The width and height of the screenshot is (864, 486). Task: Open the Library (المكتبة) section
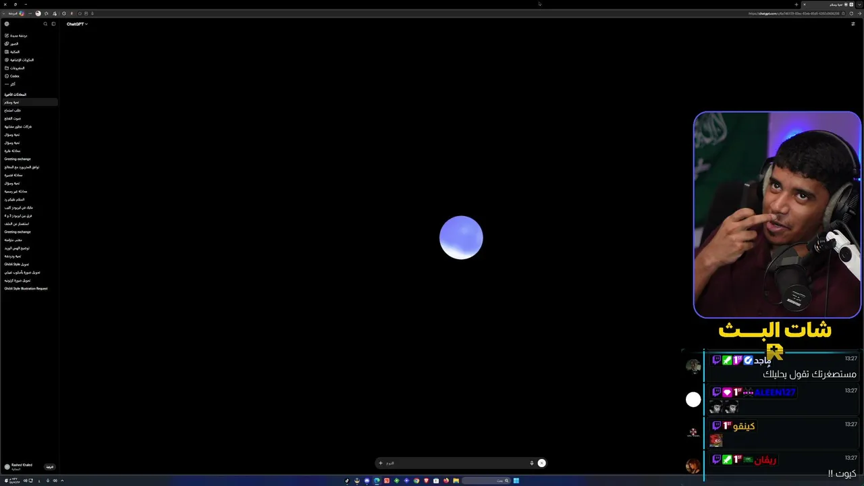click(x=12, y=52)
